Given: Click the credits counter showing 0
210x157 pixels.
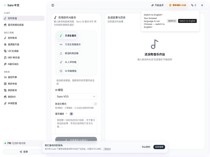Looking at the screenshot, I should [x=193, y=5].
